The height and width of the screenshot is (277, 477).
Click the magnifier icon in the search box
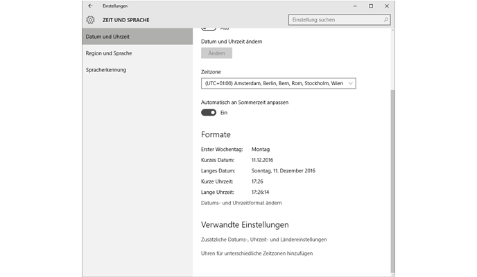383,20
